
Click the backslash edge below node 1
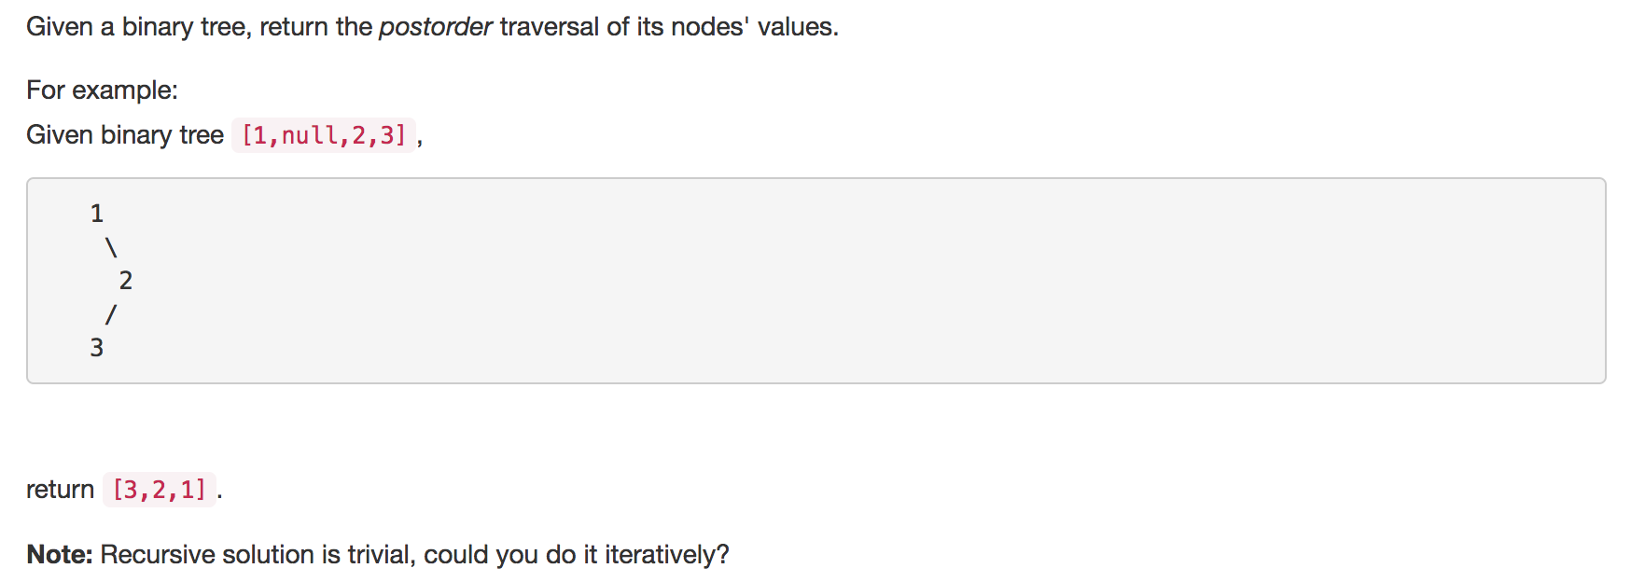pyautogui.click(x=111, y=247)
